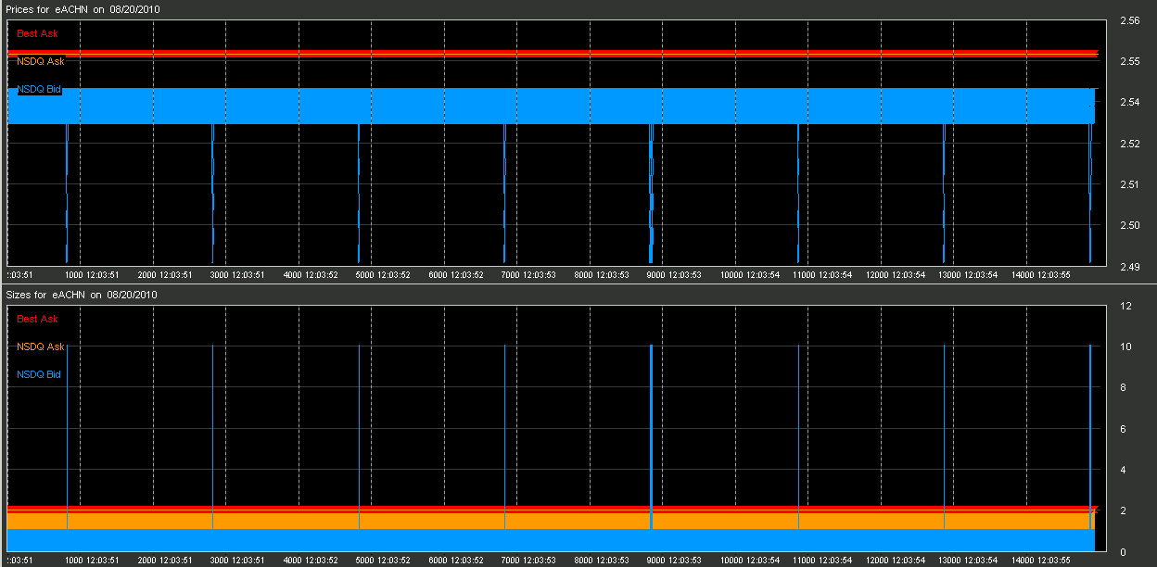Select 'NSDQ Bid' legend label in Prices chart

[x=40, y=90]
